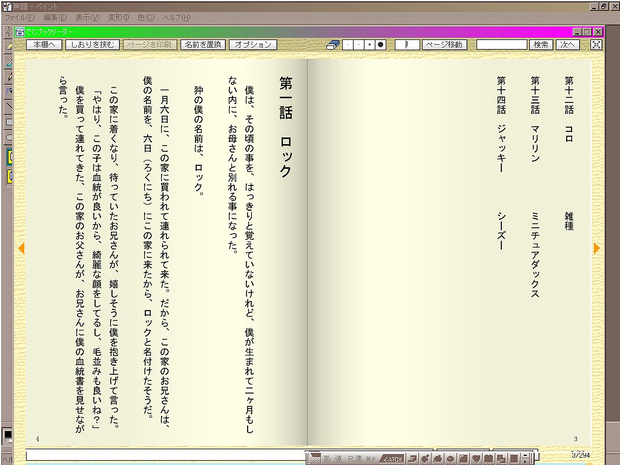Open the ヘルプ(H) menu in Paint
The height and width of the screenshot is (465, 620).
pos(176,18)
